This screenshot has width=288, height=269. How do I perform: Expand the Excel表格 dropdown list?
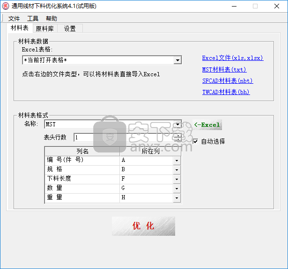pos(177,60)
